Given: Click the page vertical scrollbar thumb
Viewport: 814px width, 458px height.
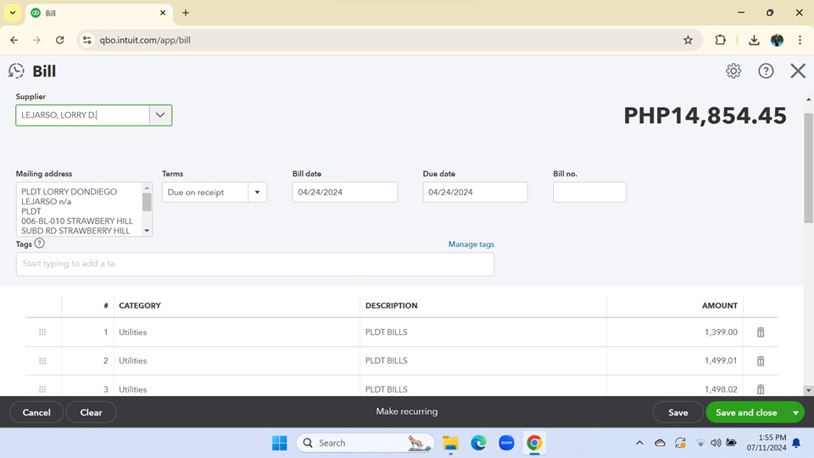Looking at the screenshot, I should [x=808, y=168].
